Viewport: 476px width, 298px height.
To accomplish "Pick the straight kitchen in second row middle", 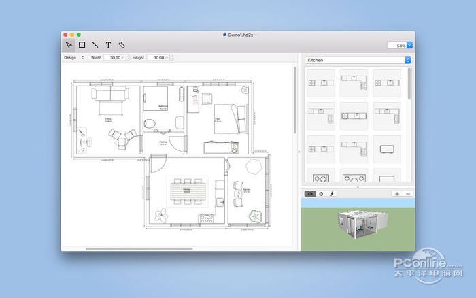I will click(x=354, y=116).
